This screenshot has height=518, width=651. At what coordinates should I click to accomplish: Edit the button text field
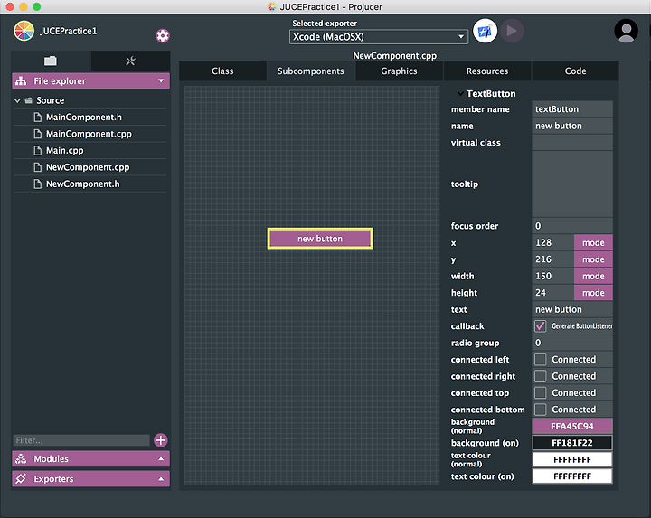point(572,309)
